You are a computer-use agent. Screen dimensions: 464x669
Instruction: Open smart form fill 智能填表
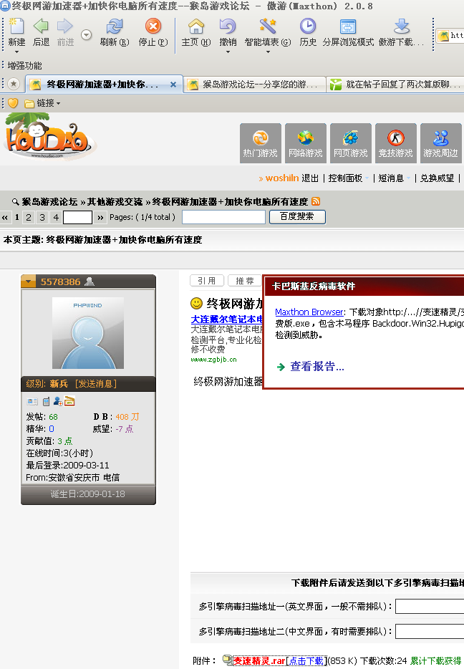click(x=268, y=27)
